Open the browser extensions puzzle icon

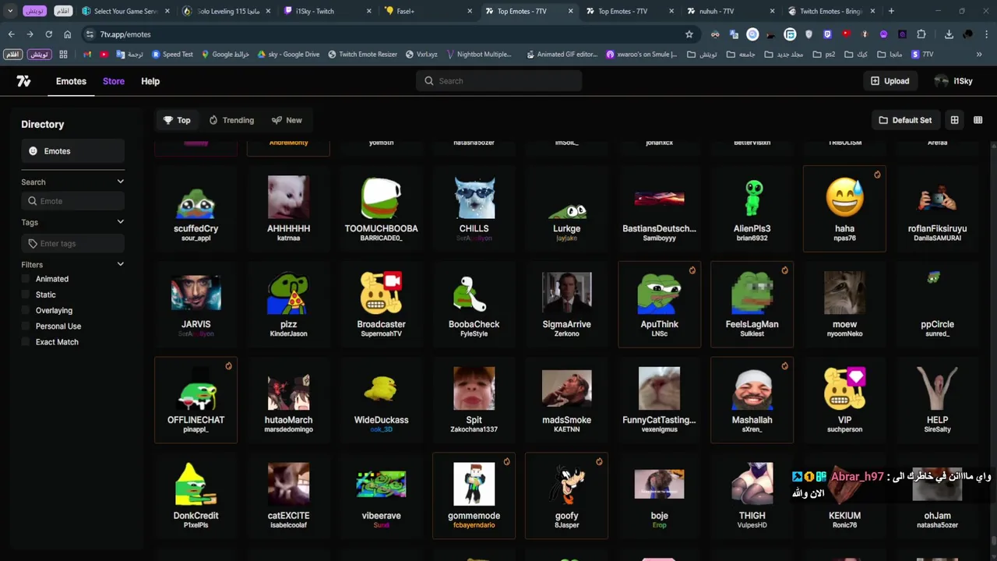[921, 34]
